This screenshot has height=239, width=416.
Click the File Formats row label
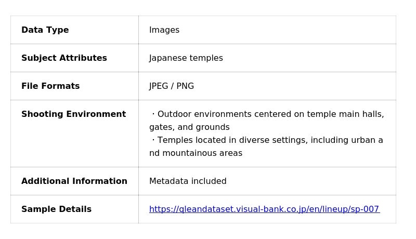(x=50, y=86)
